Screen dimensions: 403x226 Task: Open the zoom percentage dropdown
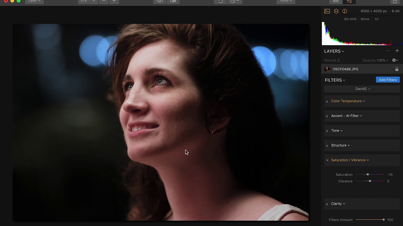[88, 2]
